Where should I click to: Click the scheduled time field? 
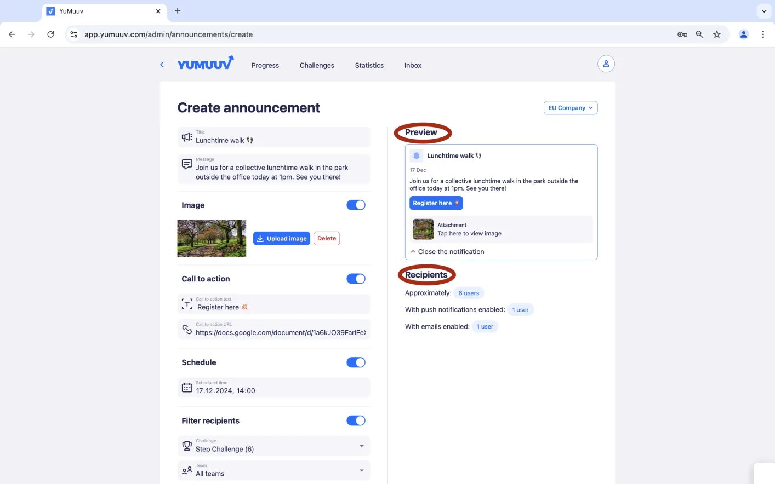click(274, 388)
